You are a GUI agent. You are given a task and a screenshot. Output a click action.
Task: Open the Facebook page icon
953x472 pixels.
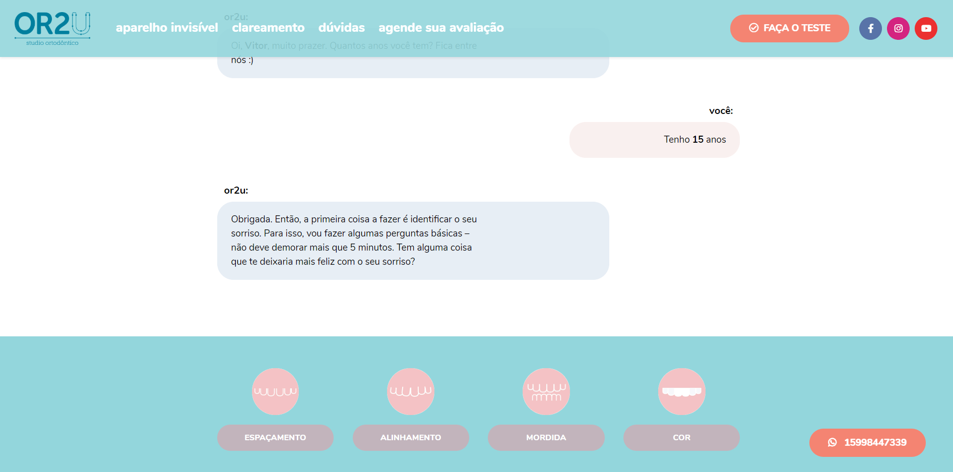pos(870,28)
